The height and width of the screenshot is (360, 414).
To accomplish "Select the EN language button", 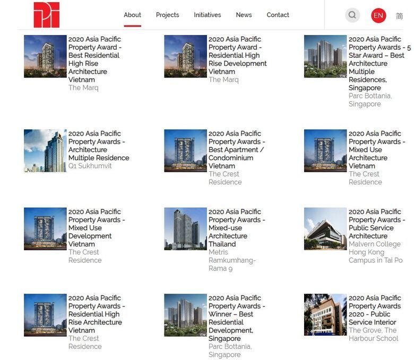I will [x=378, y=15].
